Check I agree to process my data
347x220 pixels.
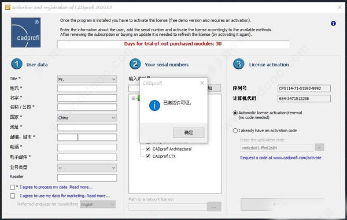pyautogui.click(x=12, y=187)
